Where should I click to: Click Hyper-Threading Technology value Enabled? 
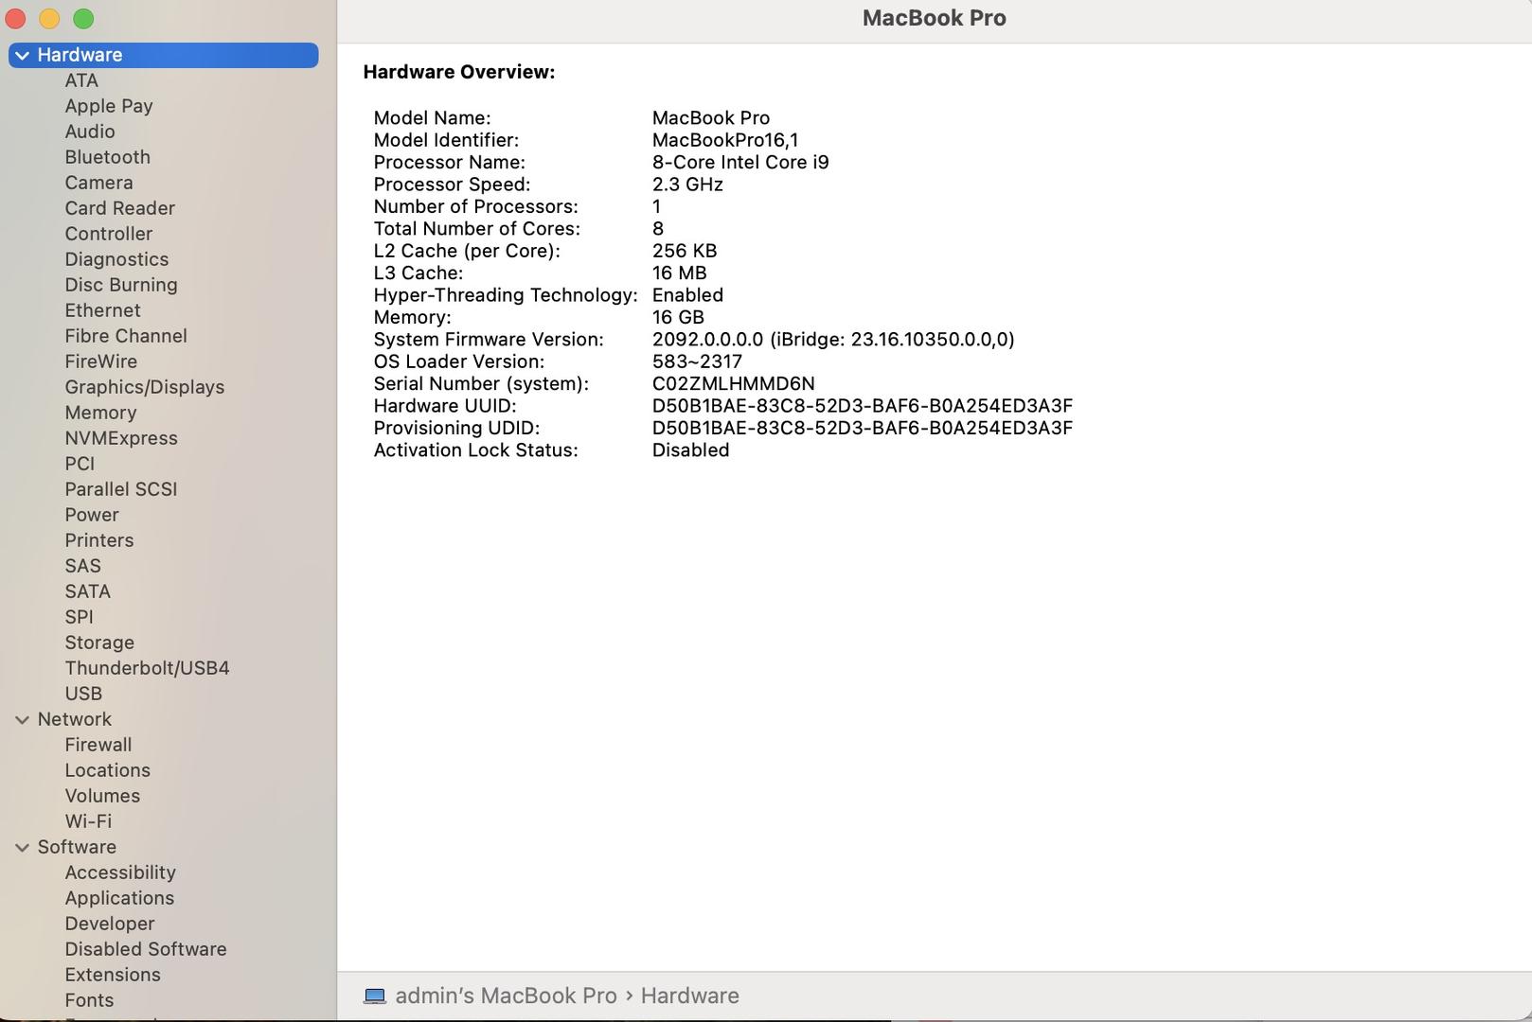click(x=687, y=295)
